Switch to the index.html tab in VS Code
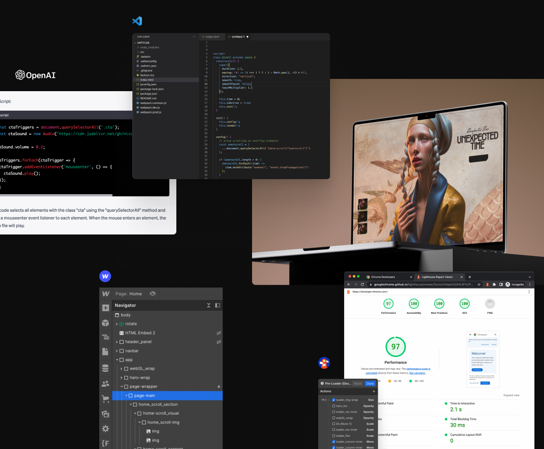 (x=212, y=37)
